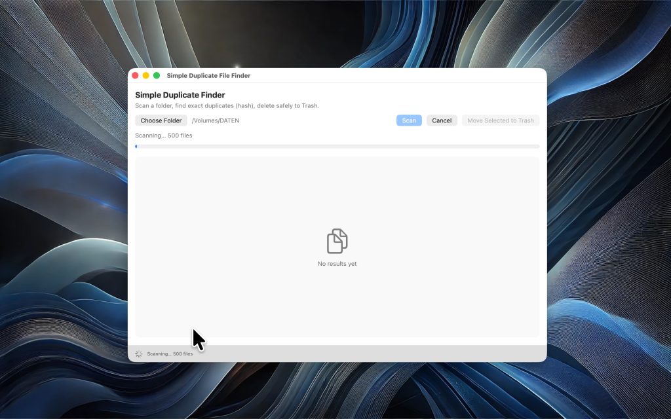Click the duplicate documents icon
The height and width of the screenshot is (419, 671).
pos(337,241)
